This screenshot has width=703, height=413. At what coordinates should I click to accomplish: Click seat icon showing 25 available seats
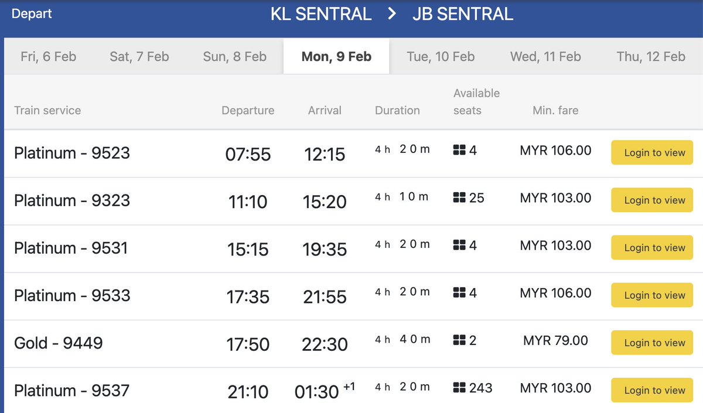459,198
